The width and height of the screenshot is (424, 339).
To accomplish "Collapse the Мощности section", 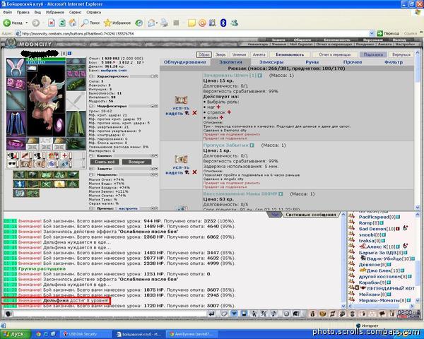I will [x=91, y=174].
